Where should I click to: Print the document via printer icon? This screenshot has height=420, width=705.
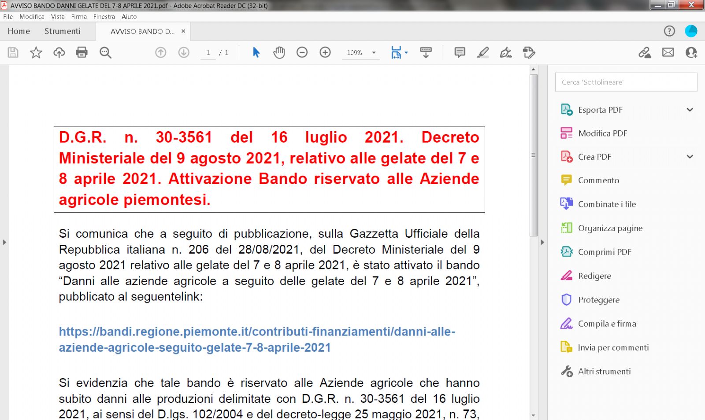pyautogui.click(x=82, y=52)
